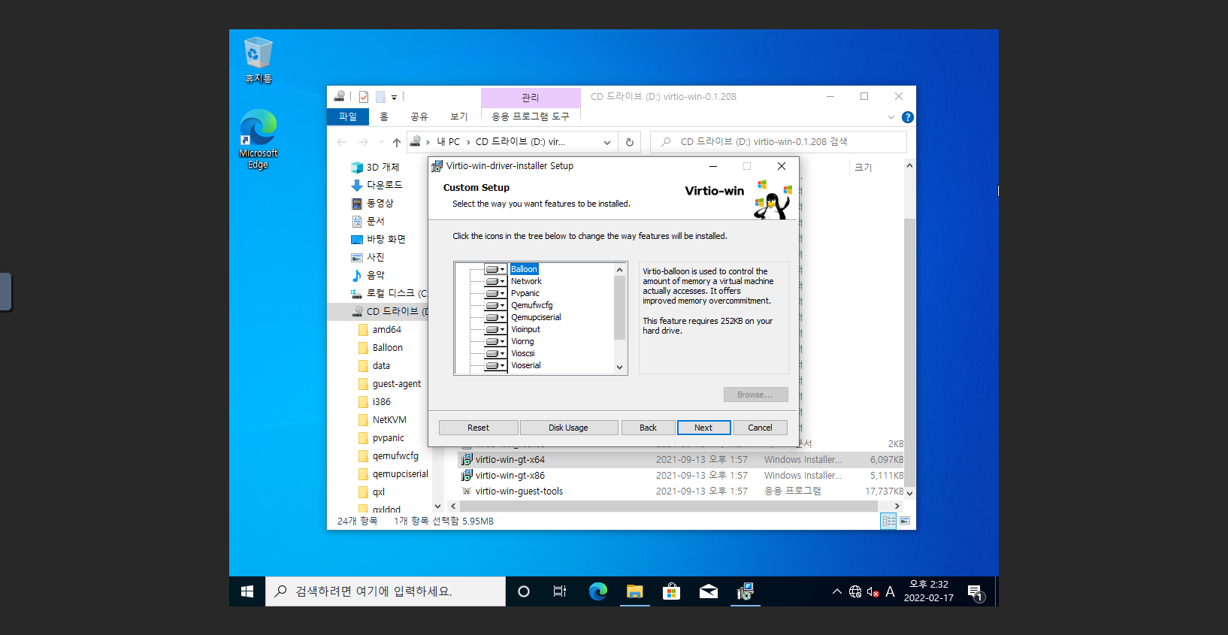Click the Vioserial feature drive icon
Image resolution: width=1228 pixels, height=635 pixels.
point(492,365)
